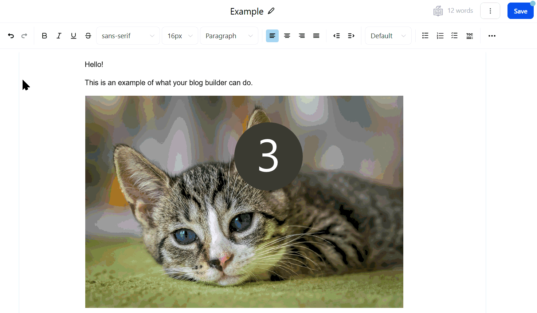This screenshot has width=537, height=313.
Task: Align text left
Action: click(x=272, y=36)
